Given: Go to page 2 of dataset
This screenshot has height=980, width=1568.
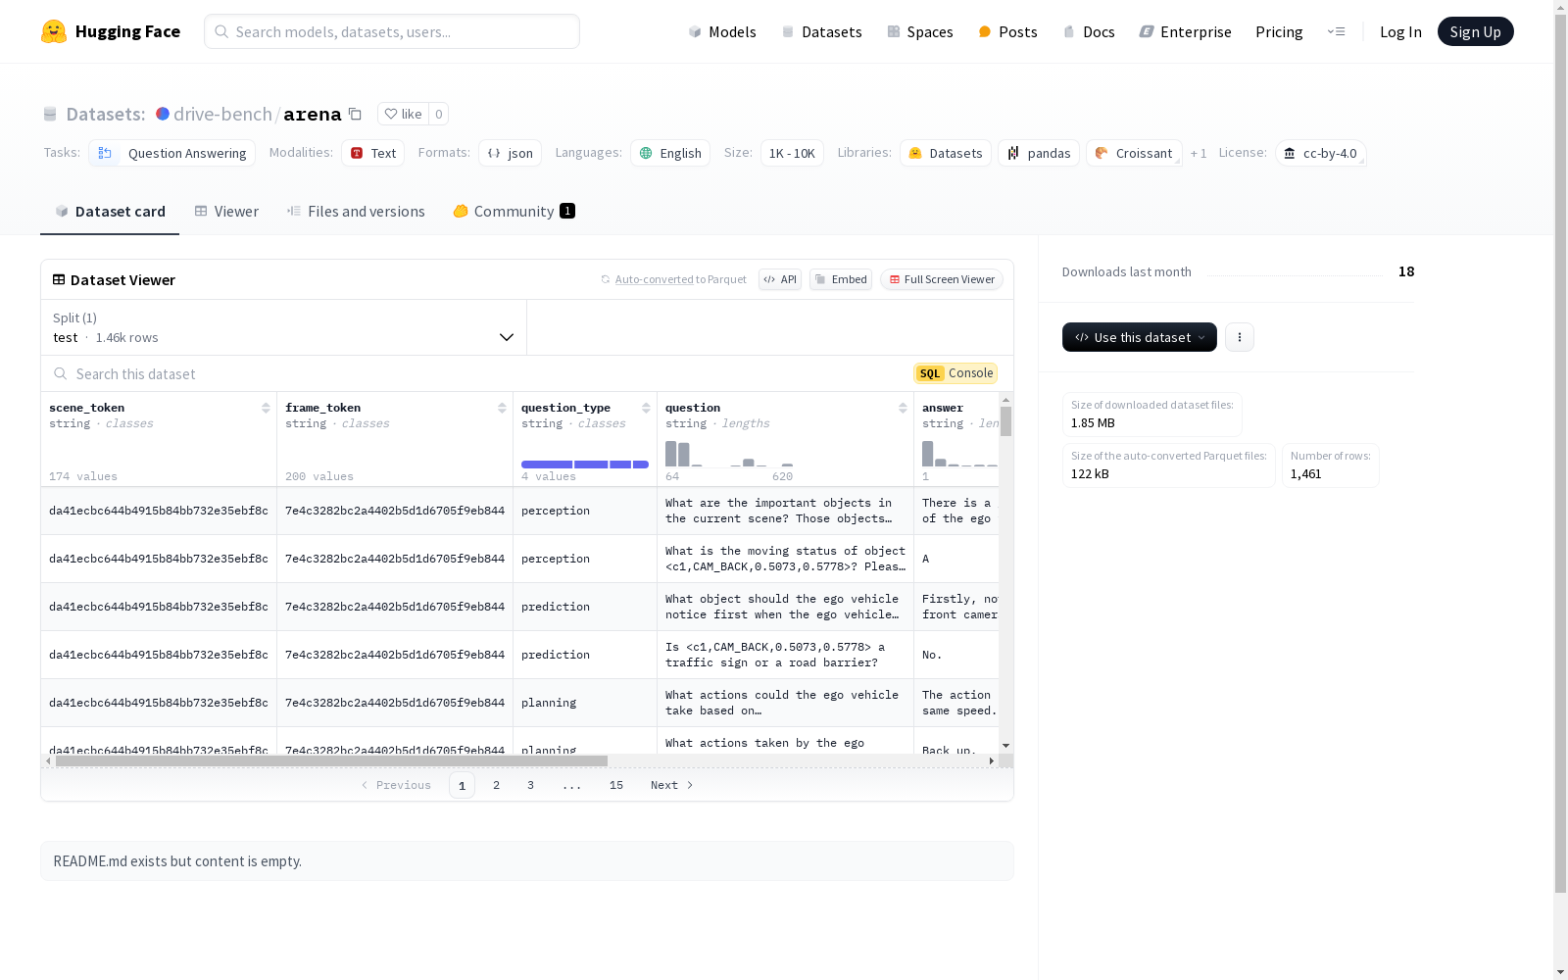Looking at the screenshot, I should 497,785.
